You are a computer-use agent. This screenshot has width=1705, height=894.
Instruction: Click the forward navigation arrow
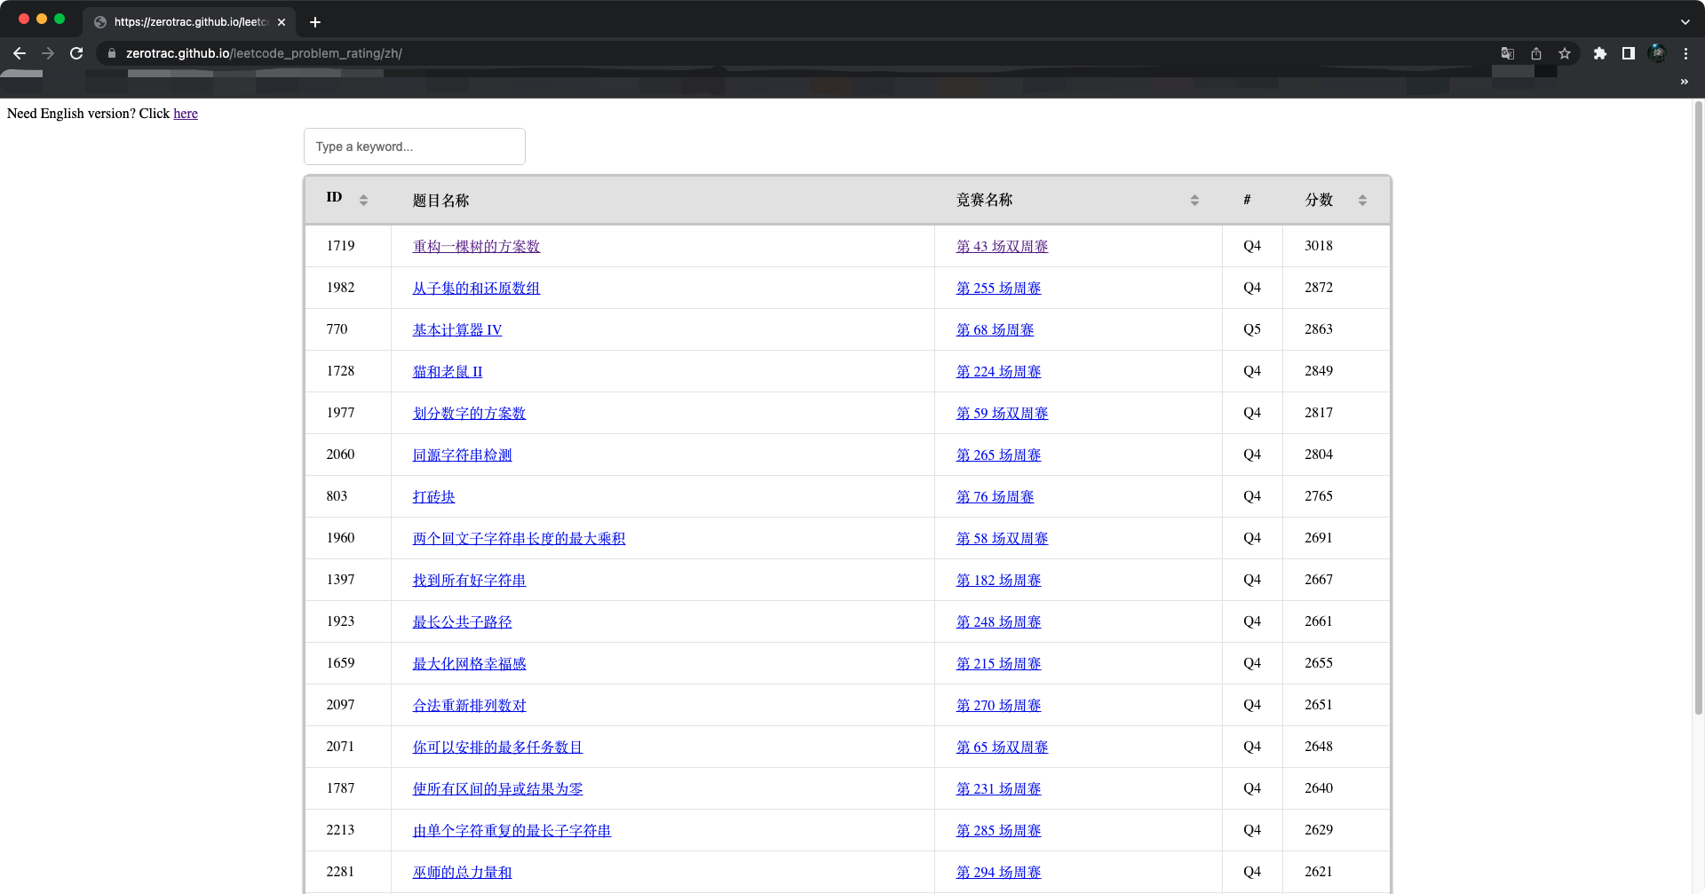coord(48,53)
